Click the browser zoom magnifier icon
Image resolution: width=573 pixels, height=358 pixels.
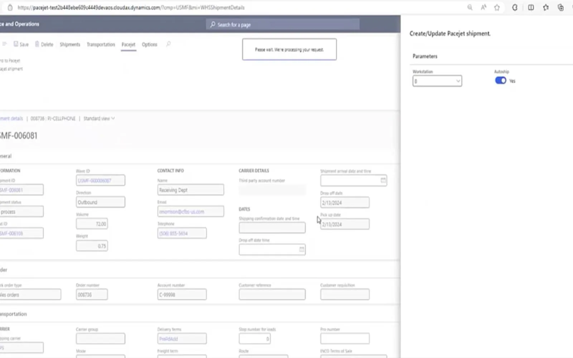click(x=470, y=8)
